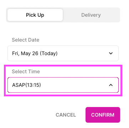Image resolution: width=129 pixels, height=128 pixels.
Task: Open the Select Time dropdown
Action: coord(63,85)
